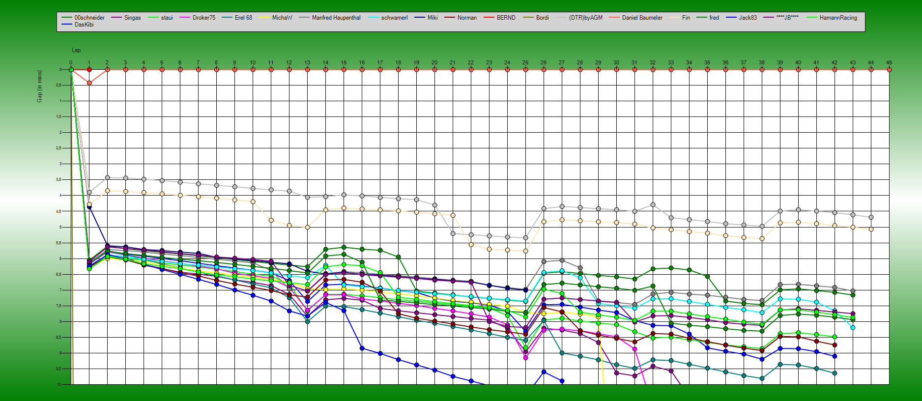
Task: Select the schwamerl legend entry
Action: (388, 18)
